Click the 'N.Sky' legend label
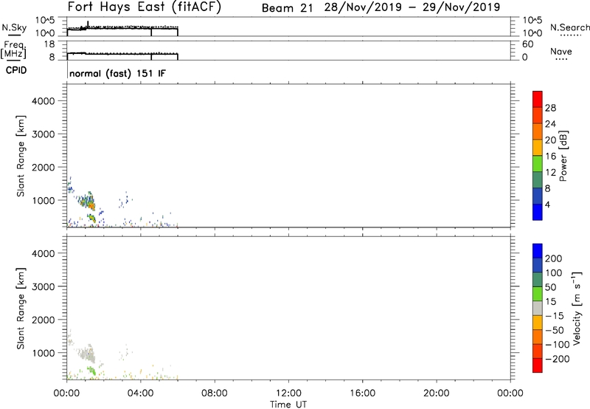This screenshot has width=590, height=409. [14, 27]
